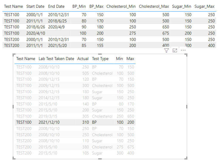Select Actual value 140 cell
This screenshot has width=222, height=167.
click(x=86, y=104)
